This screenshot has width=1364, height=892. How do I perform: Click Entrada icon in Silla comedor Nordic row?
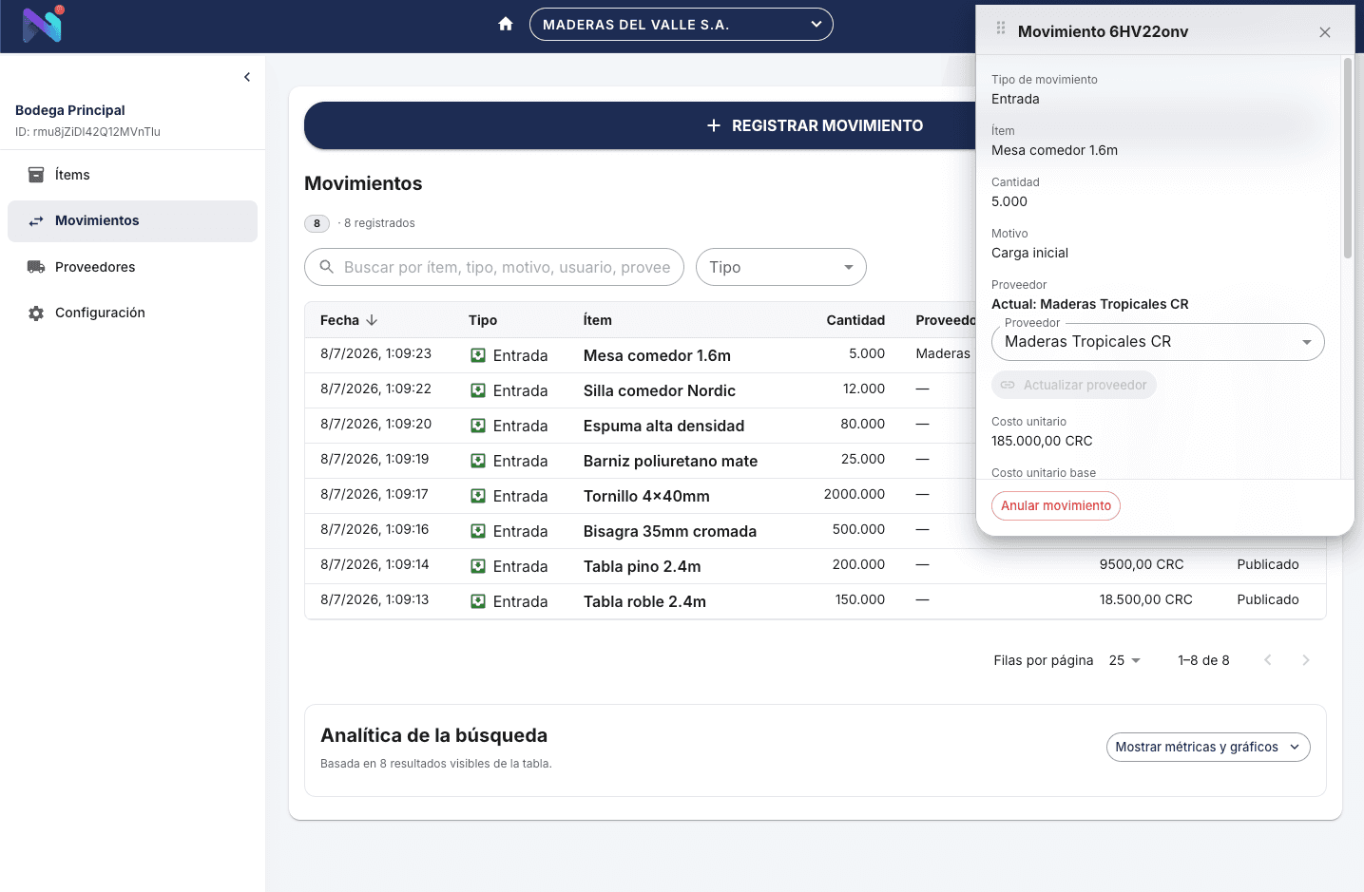point(478,390)
